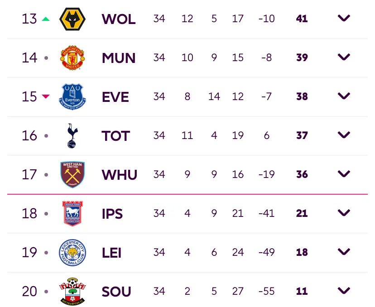Click the Leicester City fox crest
Image resolution: width=375 pixels, height=307 pixels.
click(72, 253)
